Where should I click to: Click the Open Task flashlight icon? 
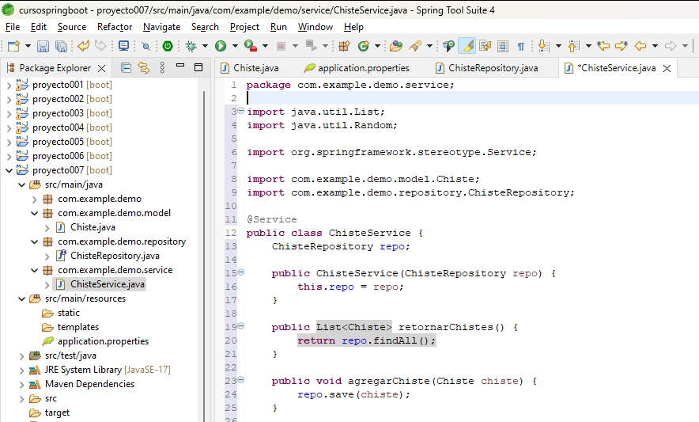click(415, 46)
